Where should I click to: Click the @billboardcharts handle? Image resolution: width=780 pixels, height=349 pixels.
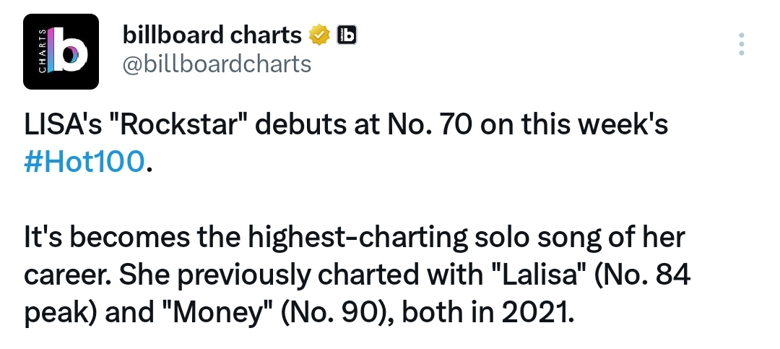(217, 64)
